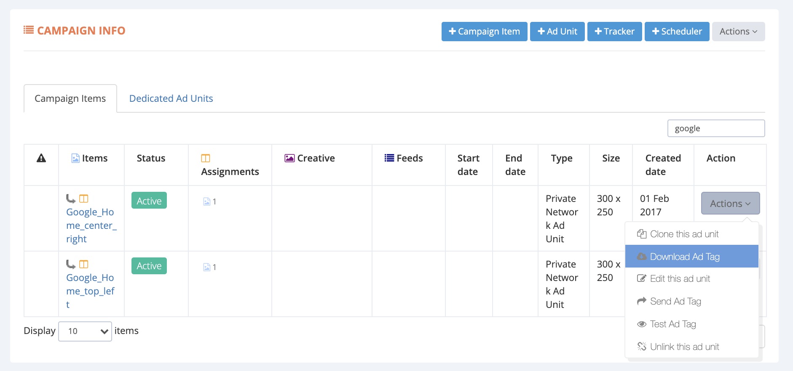793x371 pixels.
Task: Select Download Ad Tag from the menu
Action: [685, 257]
